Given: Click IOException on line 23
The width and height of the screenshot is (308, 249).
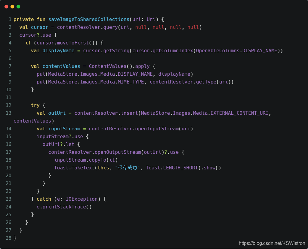Looking at the screenshot, I should [x=82, y=199].
